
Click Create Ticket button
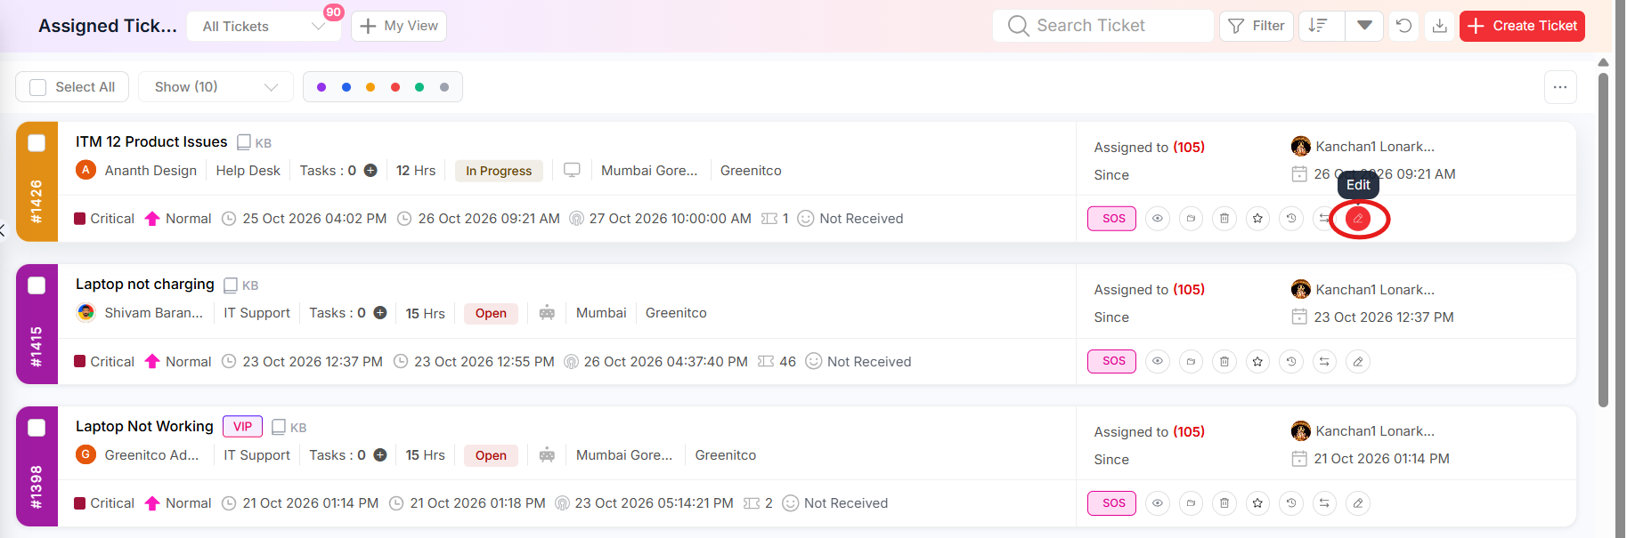(1522, 26)
